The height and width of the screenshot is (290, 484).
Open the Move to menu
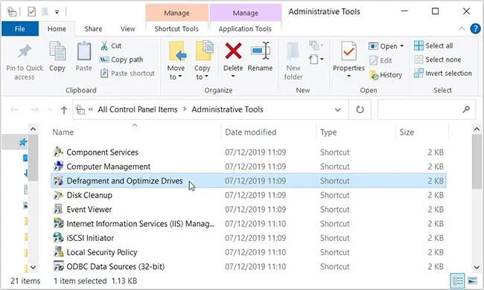[176, 61]
